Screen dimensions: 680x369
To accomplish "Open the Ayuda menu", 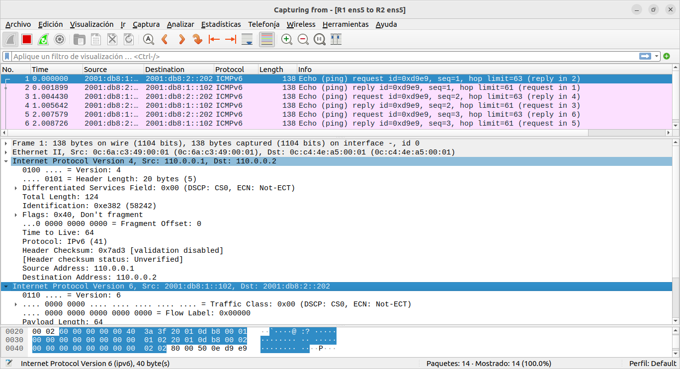I will (x=386, y=24).
